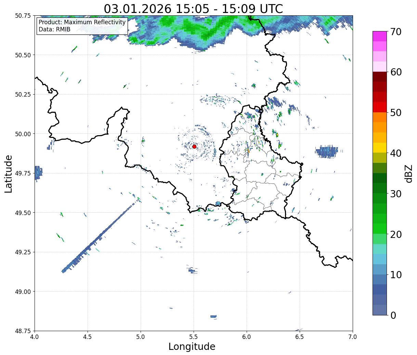
Task: Click the 'Product: Maximum Reflectivity' label
Action: pyautogui.click(x=82, y=22)
